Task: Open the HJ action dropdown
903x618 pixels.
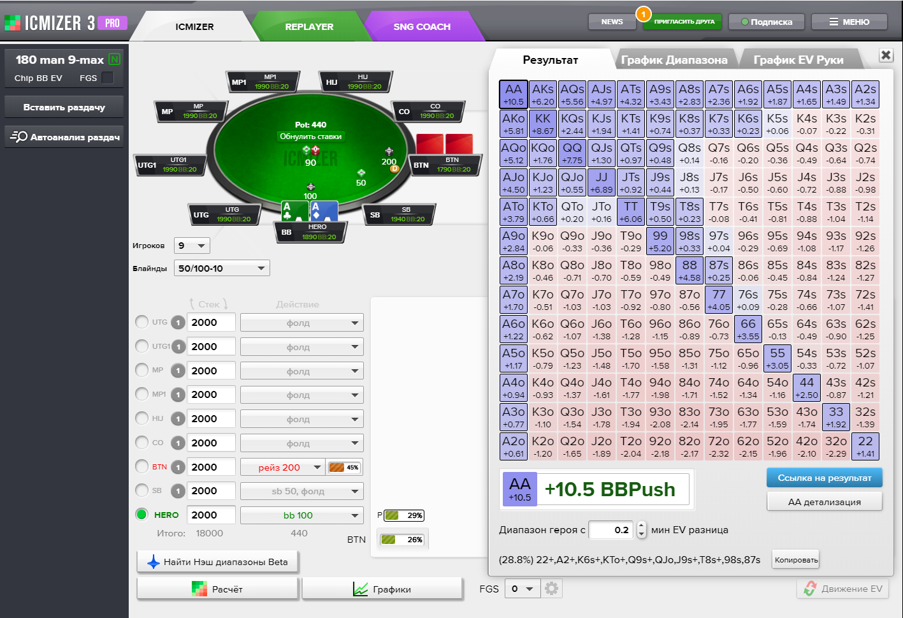Action: pos(301,419)
